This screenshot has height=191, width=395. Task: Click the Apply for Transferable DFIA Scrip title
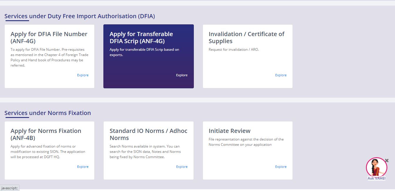(141, 38)
